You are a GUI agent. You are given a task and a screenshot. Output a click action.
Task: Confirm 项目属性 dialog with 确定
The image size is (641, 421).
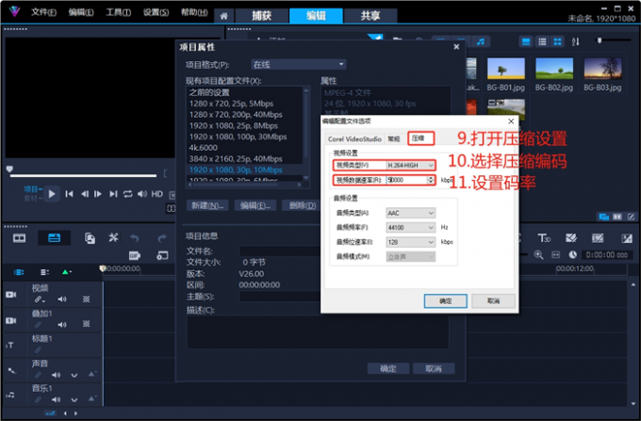[x=388, y=369]
